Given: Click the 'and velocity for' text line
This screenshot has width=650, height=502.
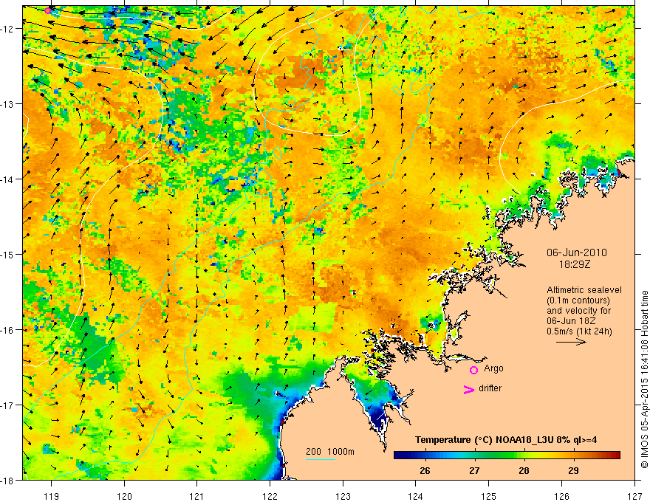Looking at the screenshot, I should (x=578, y=311).
